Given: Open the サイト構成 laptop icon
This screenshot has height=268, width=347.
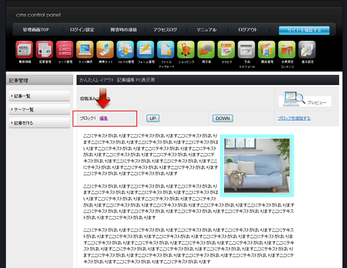Looking at the screenshot, I should pos(85,50).
